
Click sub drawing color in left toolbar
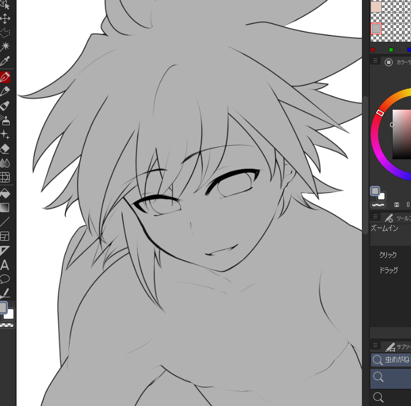(x=9, y=315)
